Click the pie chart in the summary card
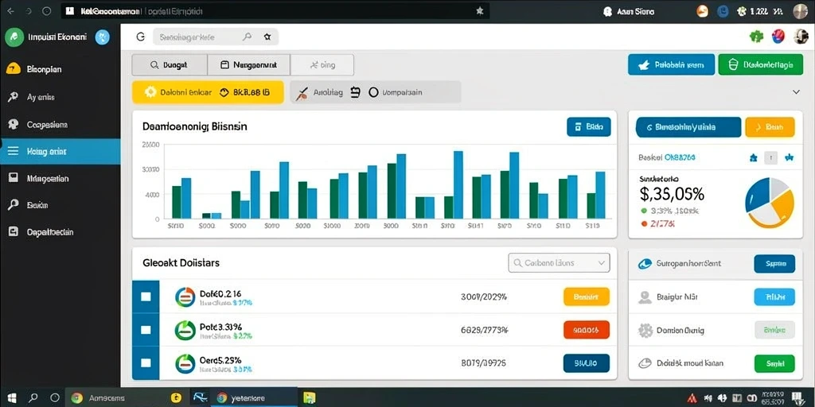This screenshot has width=815, height=407. click(770, 203)
